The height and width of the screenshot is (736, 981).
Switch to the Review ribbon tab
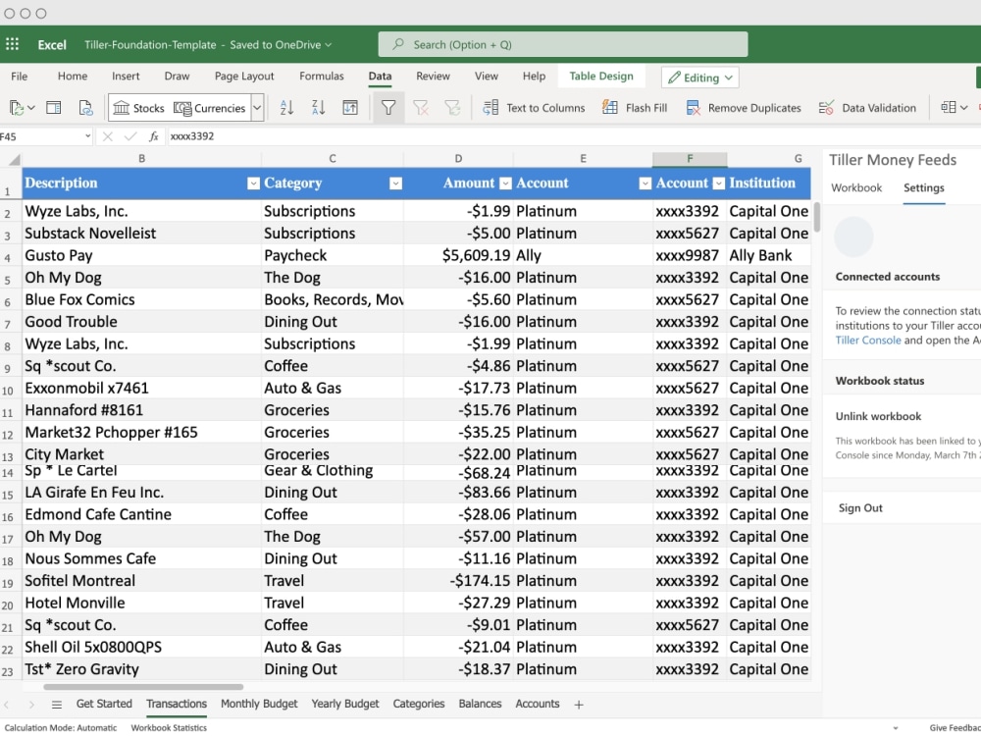(x=433, y=77)
